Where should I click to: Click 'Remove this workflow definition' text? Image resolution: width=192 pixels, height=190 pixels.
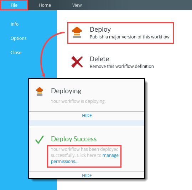click(122, 67)
